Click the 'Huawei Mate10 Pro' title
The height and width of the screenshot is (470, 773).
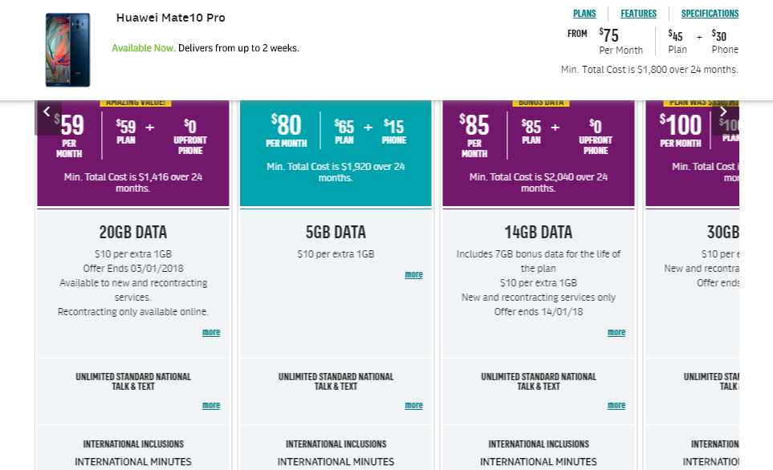170,18
